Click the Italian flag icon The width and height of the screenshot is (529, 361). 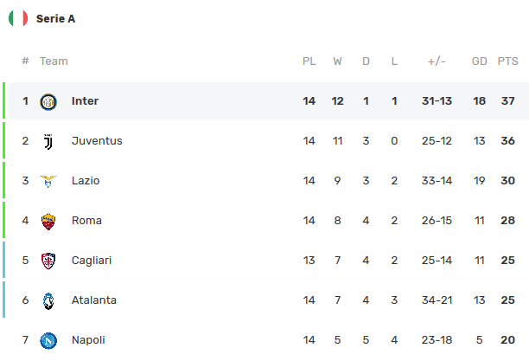(17, 18)
